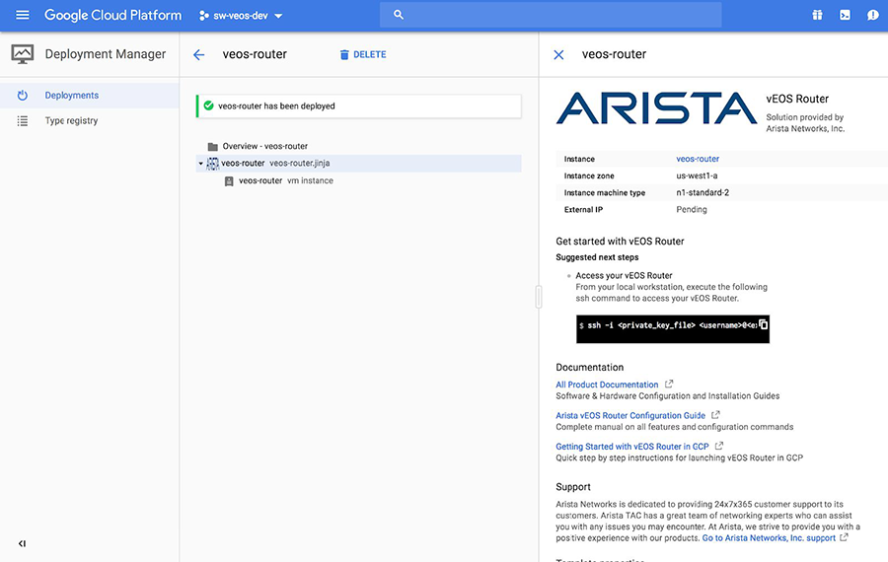
Task: Click external icon beside support link
Action: pos(844,537)
